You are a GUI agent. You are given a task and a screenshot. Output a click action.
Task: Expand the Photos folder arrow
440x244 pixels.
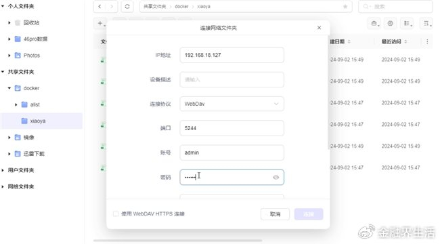pos(9,56)
